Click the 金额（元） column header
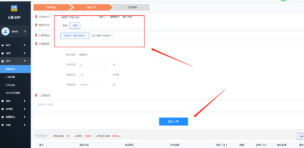 (x=262, y=145)
